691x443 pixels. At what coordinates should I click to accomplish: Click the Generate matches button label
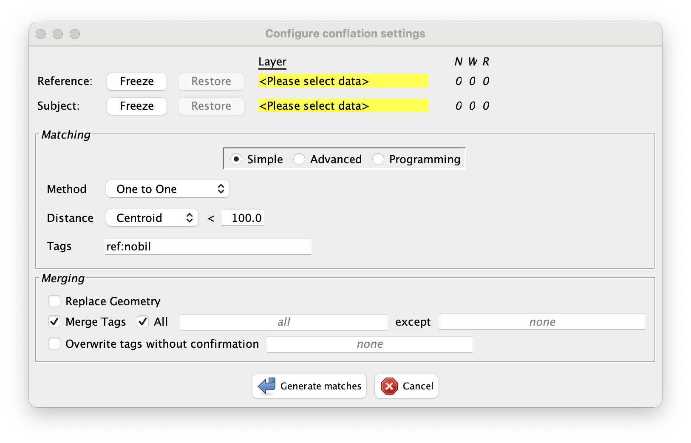pyautogui.click(x=321, y=386)
